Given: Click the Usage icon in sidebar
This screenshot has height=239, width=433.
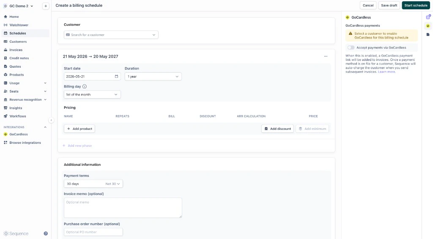Looking at the screenshot, I should pos(5,83).
